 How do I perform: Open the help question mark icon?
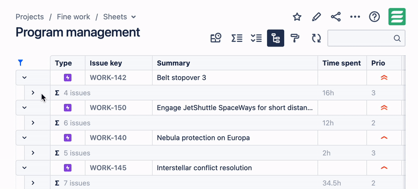click(x=374, y=17)
